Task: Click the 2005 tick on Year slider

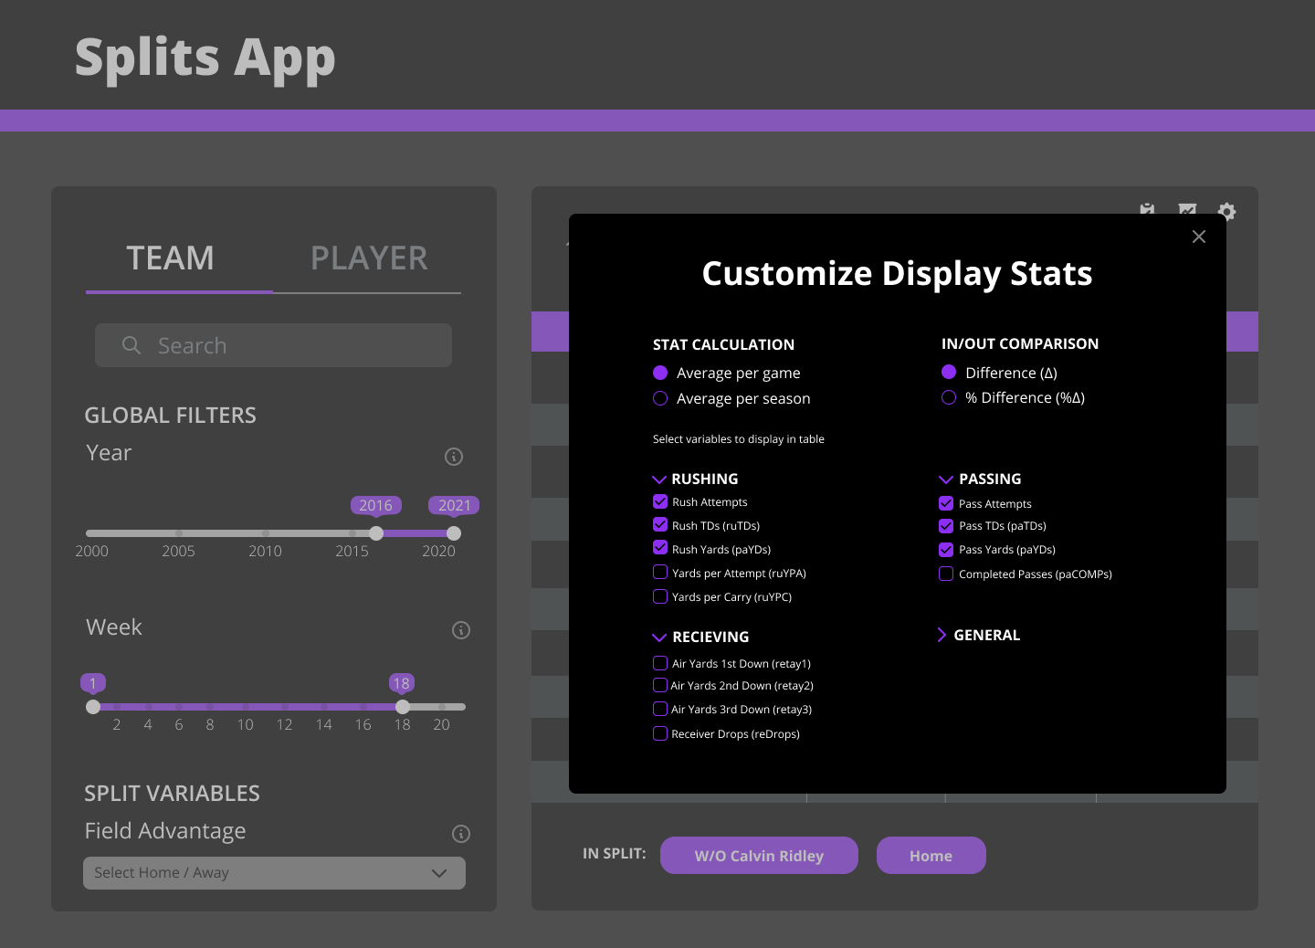Action: [x=179, y=533]
